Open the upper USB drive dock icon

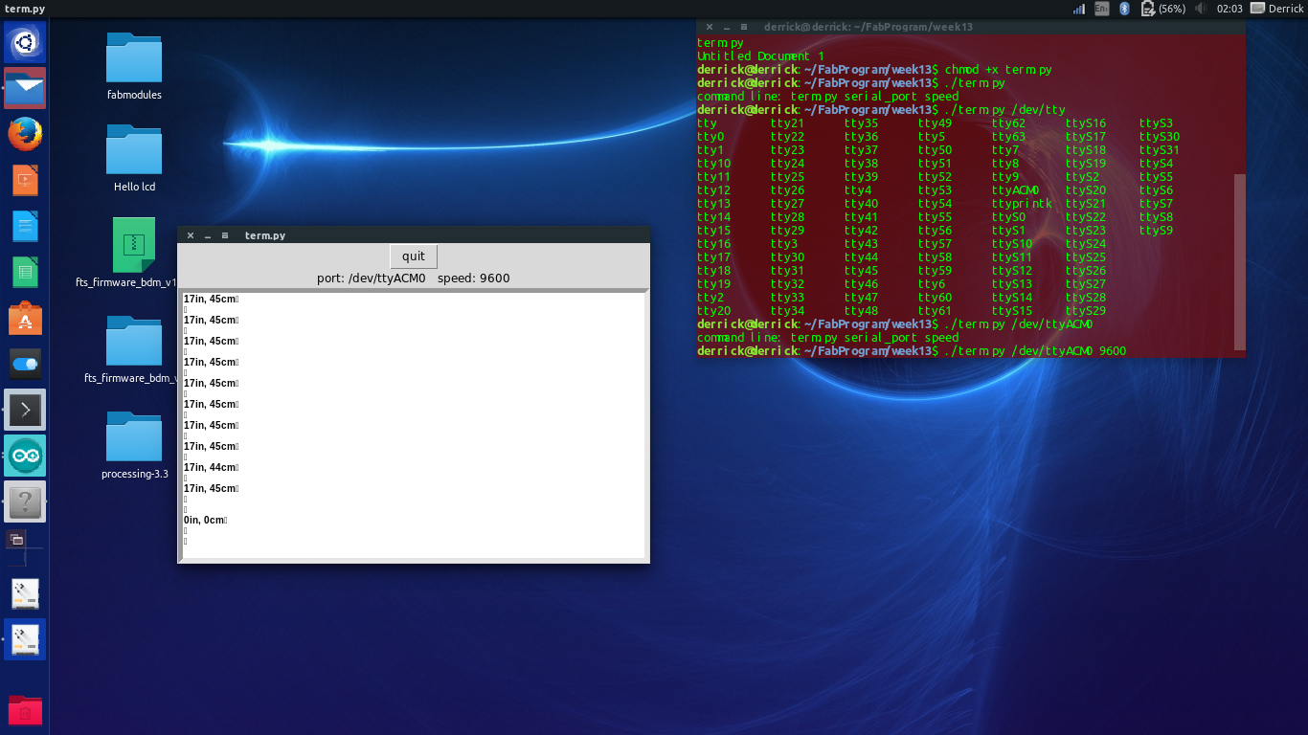(x=25, y=594)
